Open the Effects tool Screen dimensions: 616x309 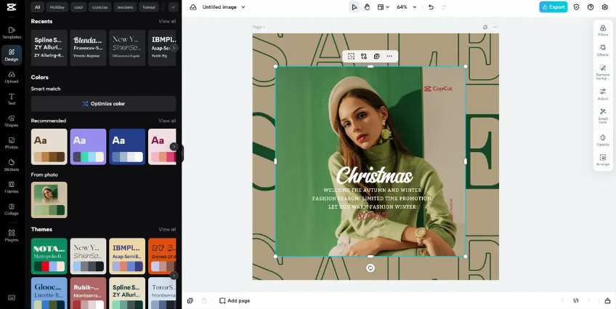point(603,50)
